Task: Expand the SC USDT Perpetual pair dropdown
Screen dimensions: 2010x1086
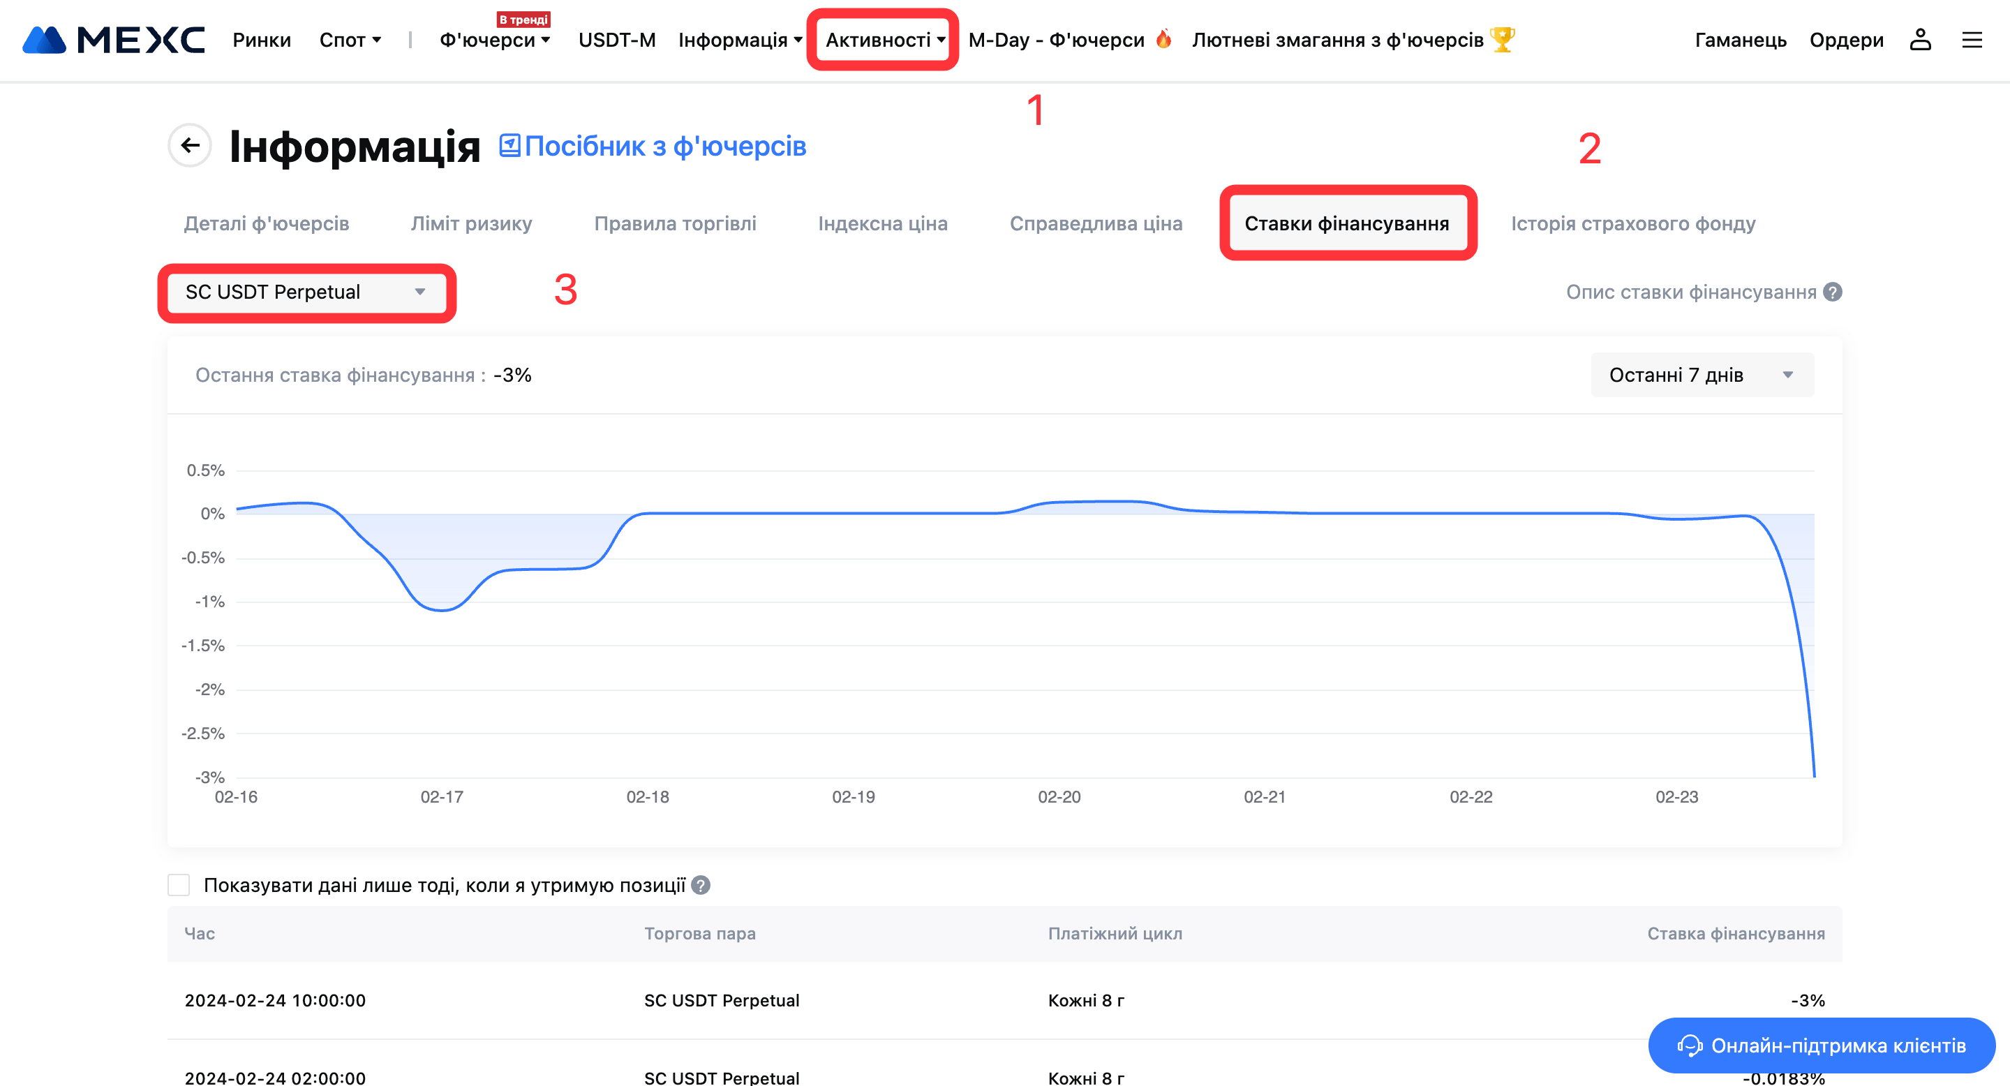Action: point(306,292)
